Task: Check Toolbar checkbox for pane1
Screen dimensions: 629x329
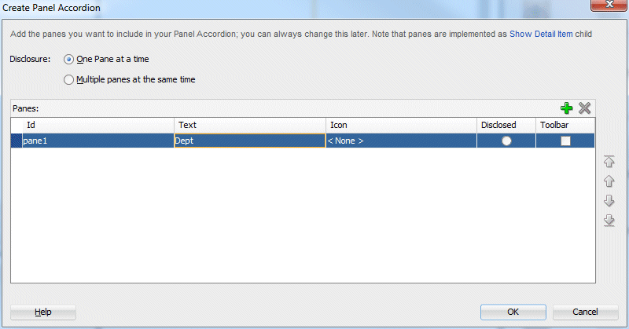Action: pyautogui.click(x=565, y=141)
